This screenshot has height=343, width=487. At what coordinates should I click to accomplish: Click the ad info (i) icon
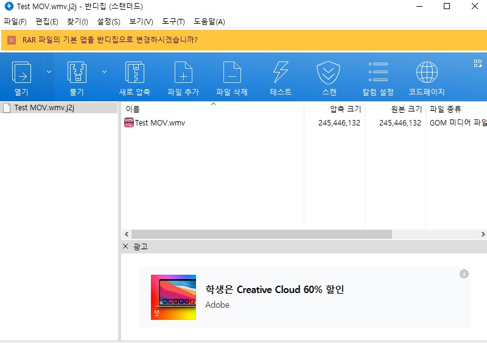[464, 274]
